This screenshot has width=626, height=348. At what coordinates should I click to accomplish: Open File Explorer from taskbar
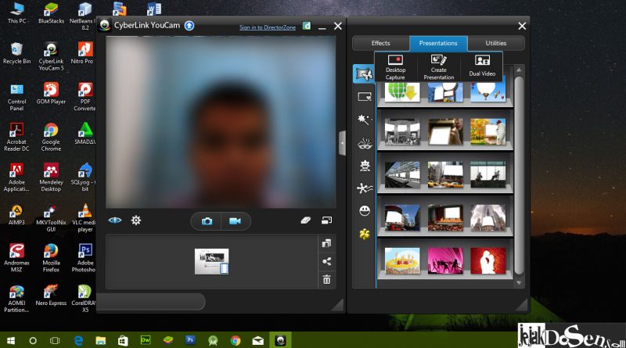tap(101, 340)
